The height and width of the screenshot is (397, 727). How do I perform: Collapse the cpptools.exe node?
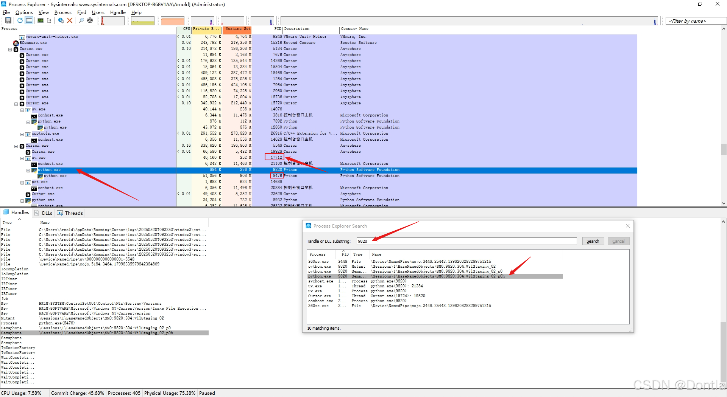(x=22, y=134)
